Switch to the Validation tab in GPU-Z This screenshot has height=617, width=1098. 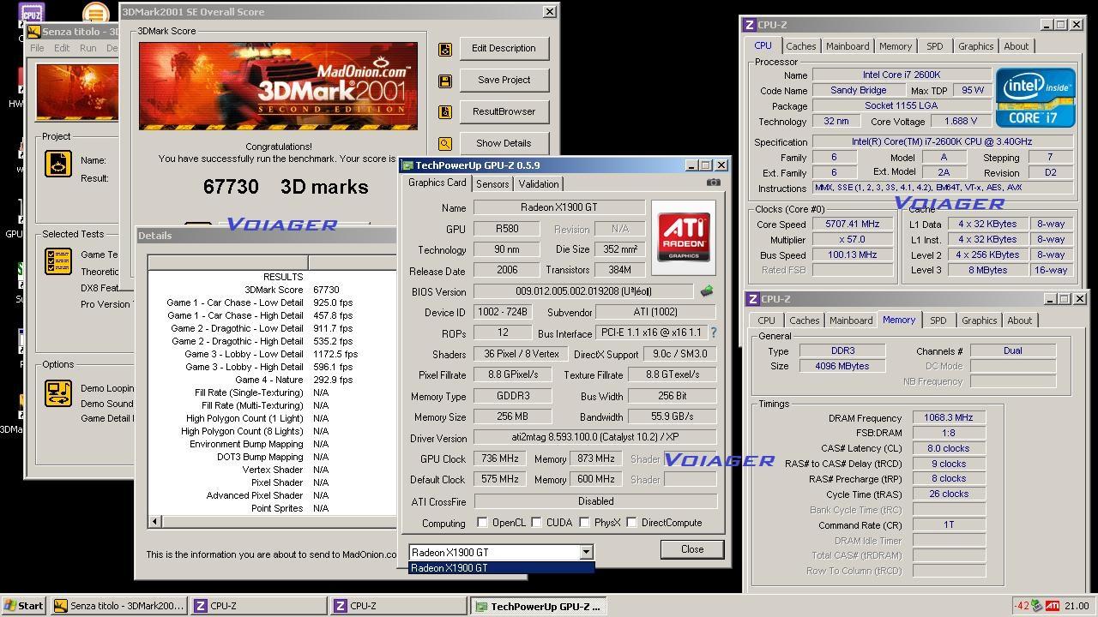pyautogui.click(x=539, y=183)
